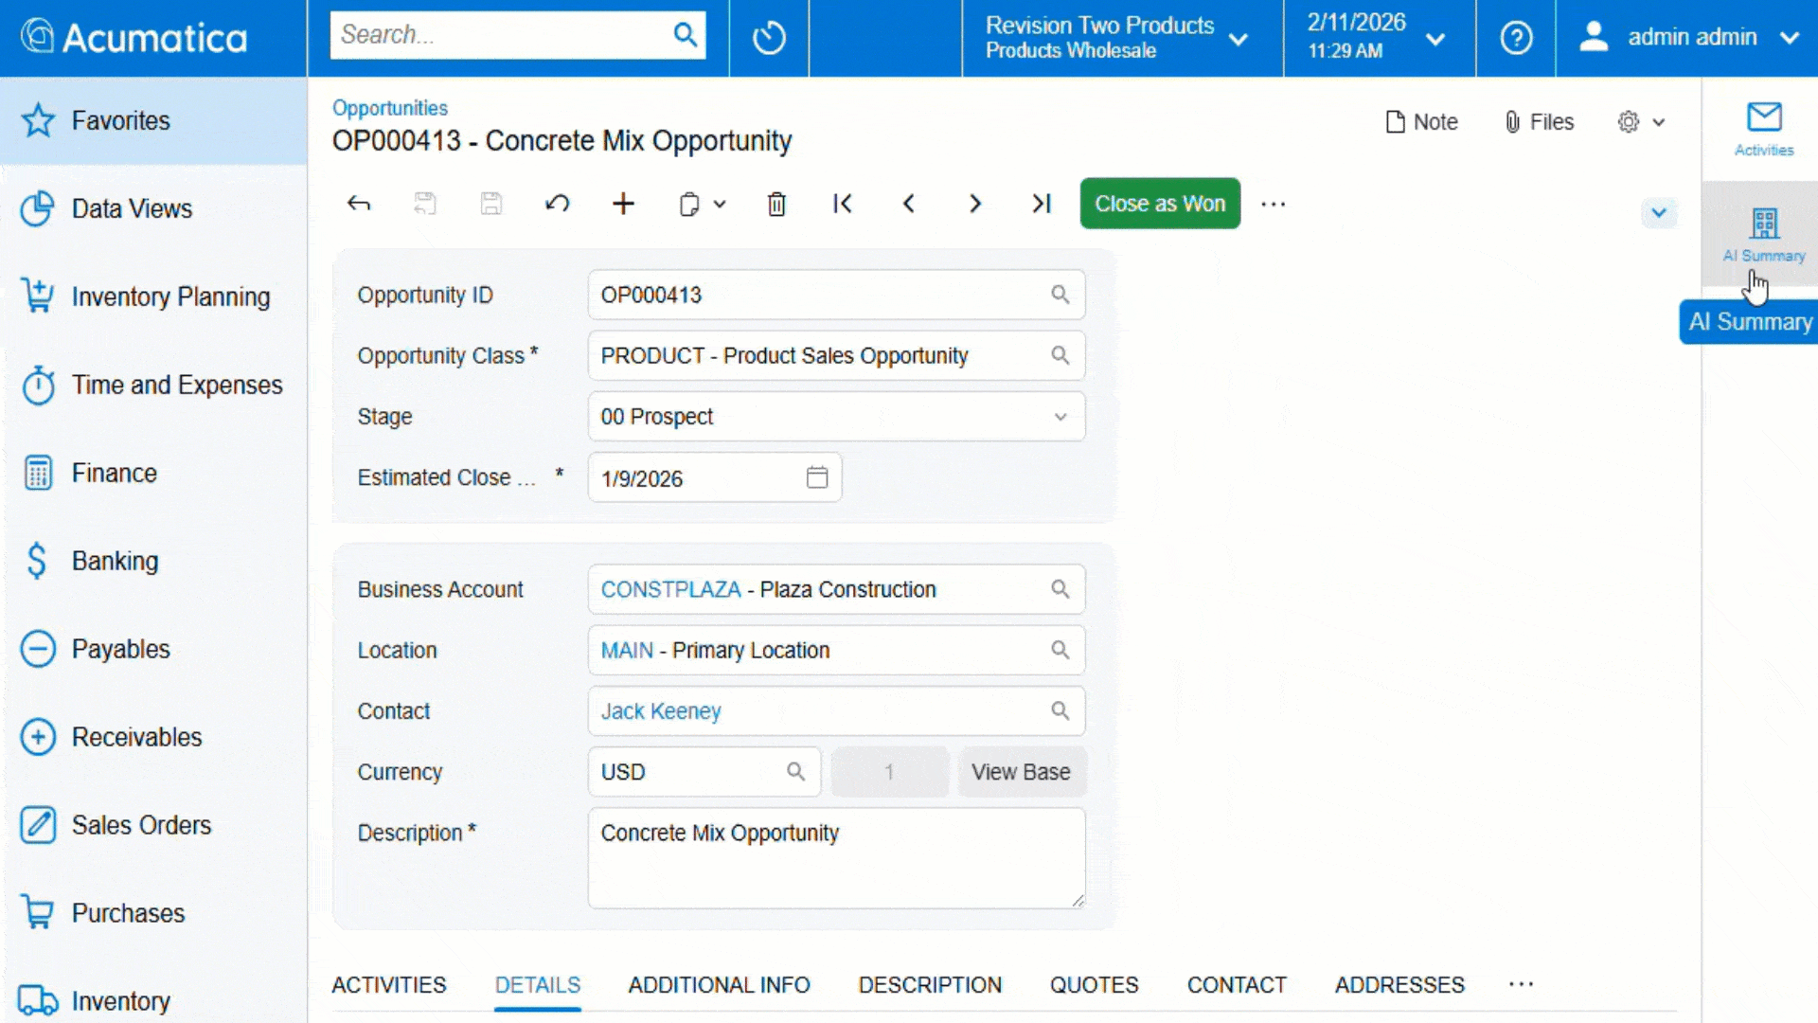Go to first record icon

click(843, 204)
